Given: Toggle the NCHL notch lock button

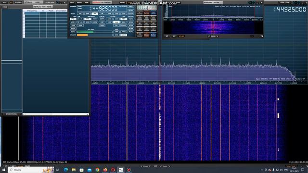Looking at the screenshot, I should click(131, 32).
